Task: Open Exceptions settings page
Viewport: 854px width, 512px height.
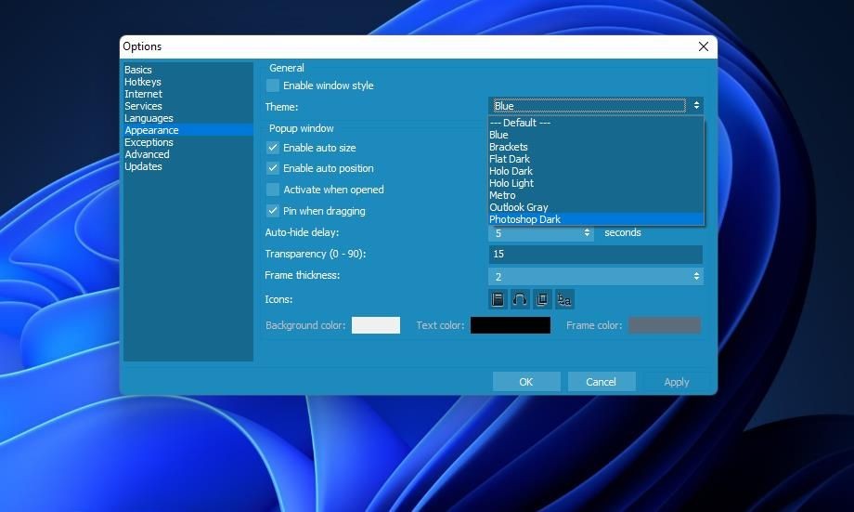Action: coord(188,142)
